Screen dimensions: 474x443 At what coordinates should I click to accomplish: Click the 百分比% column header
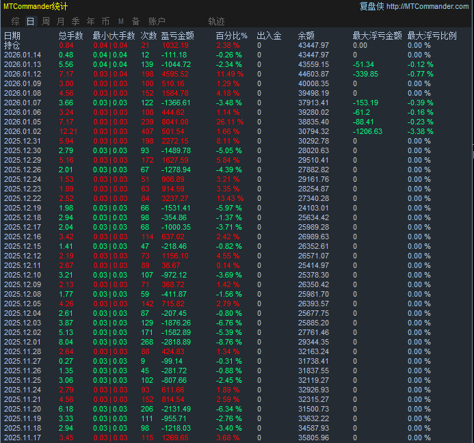tap(232, 36)
